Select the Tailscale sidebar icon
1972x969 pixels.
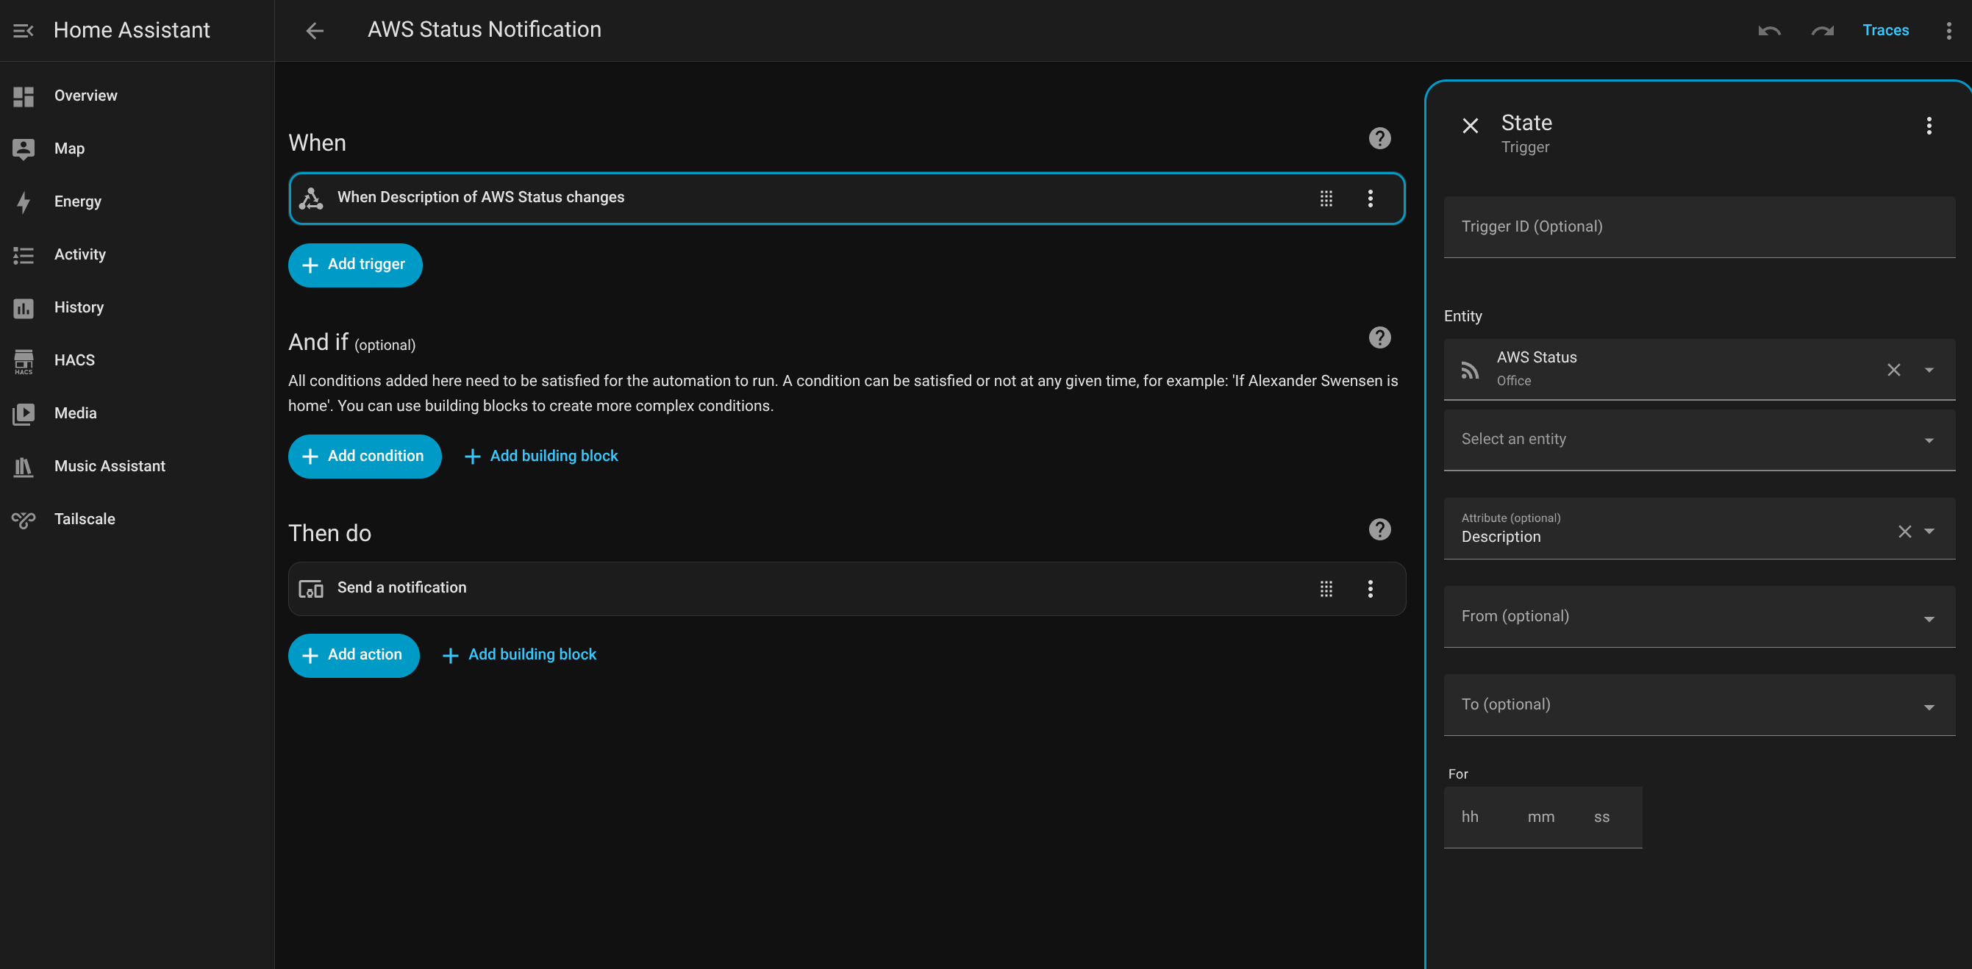point(23,518)
